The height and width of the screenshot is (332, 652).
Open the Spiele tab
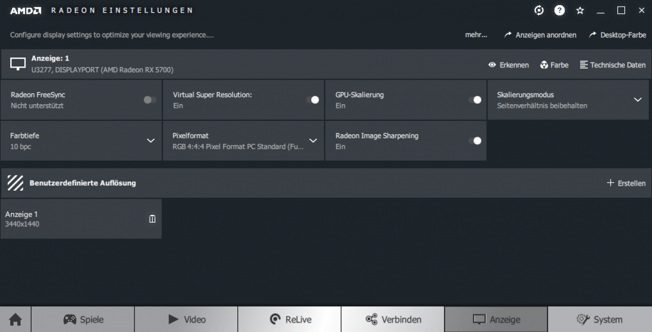coord(83,319)
